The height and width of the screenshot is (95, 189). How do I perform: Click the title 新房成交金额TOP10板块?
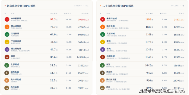point(21,6)
